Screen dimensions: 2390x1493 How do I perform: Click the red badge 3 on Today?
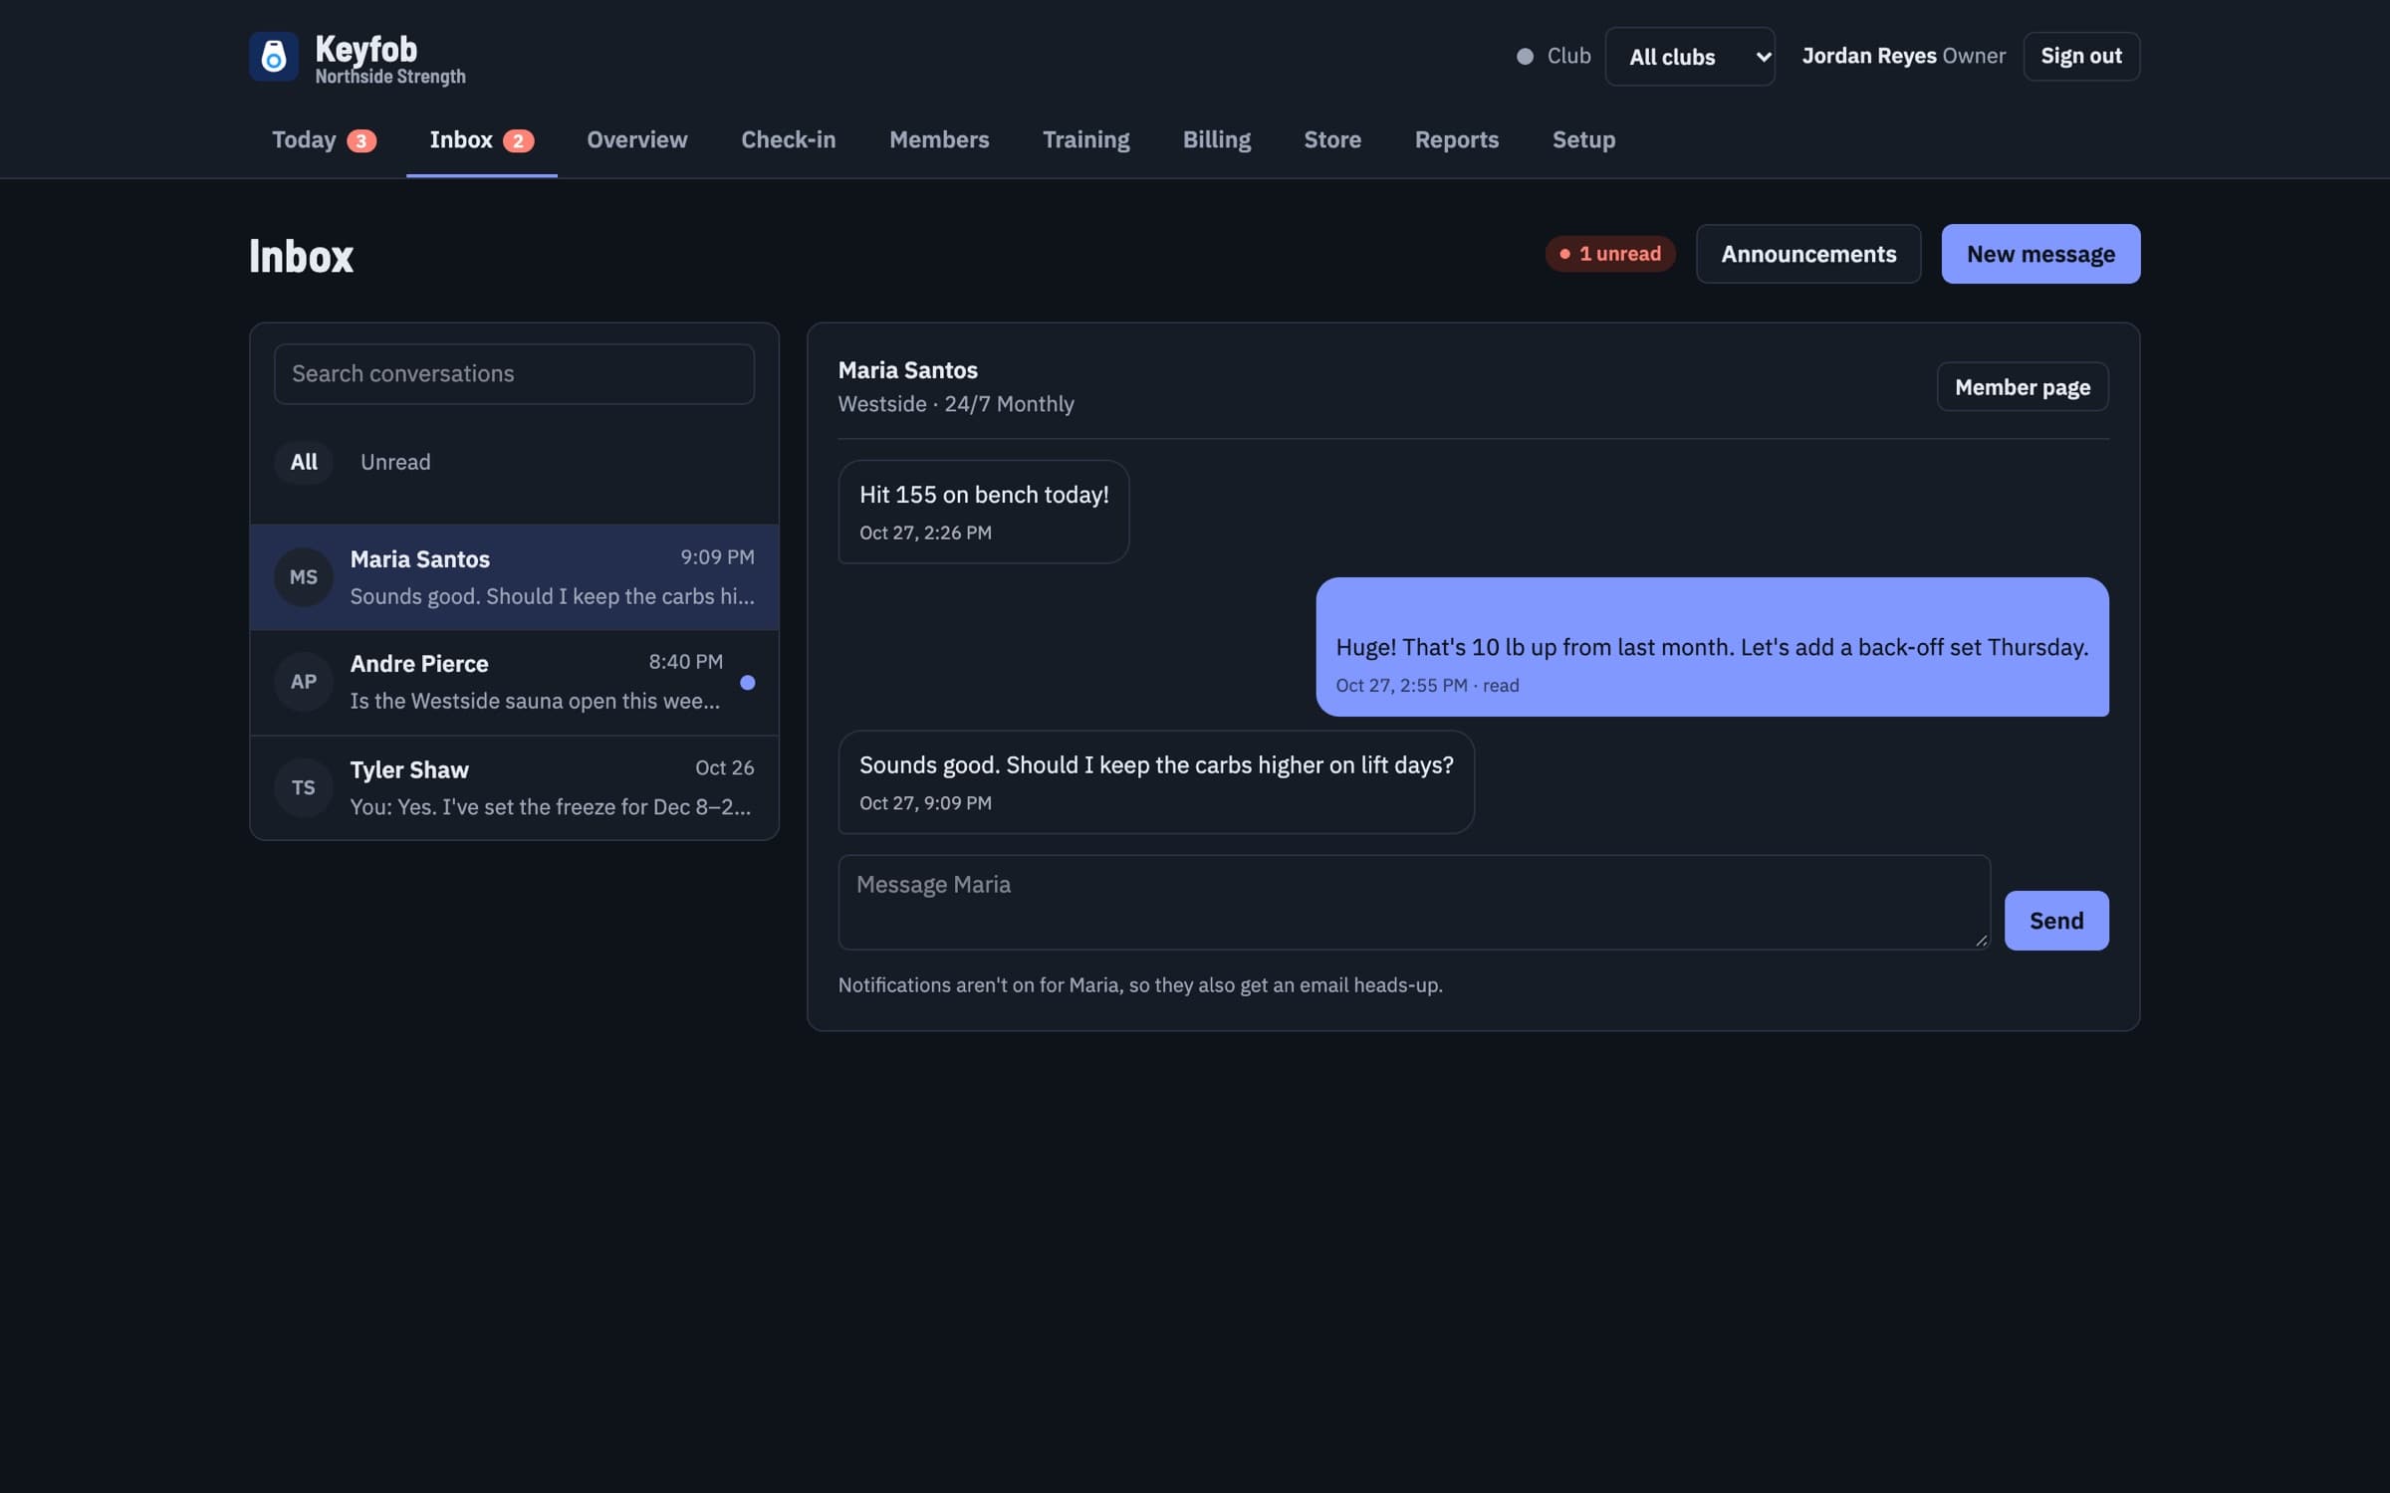point(361,141)
